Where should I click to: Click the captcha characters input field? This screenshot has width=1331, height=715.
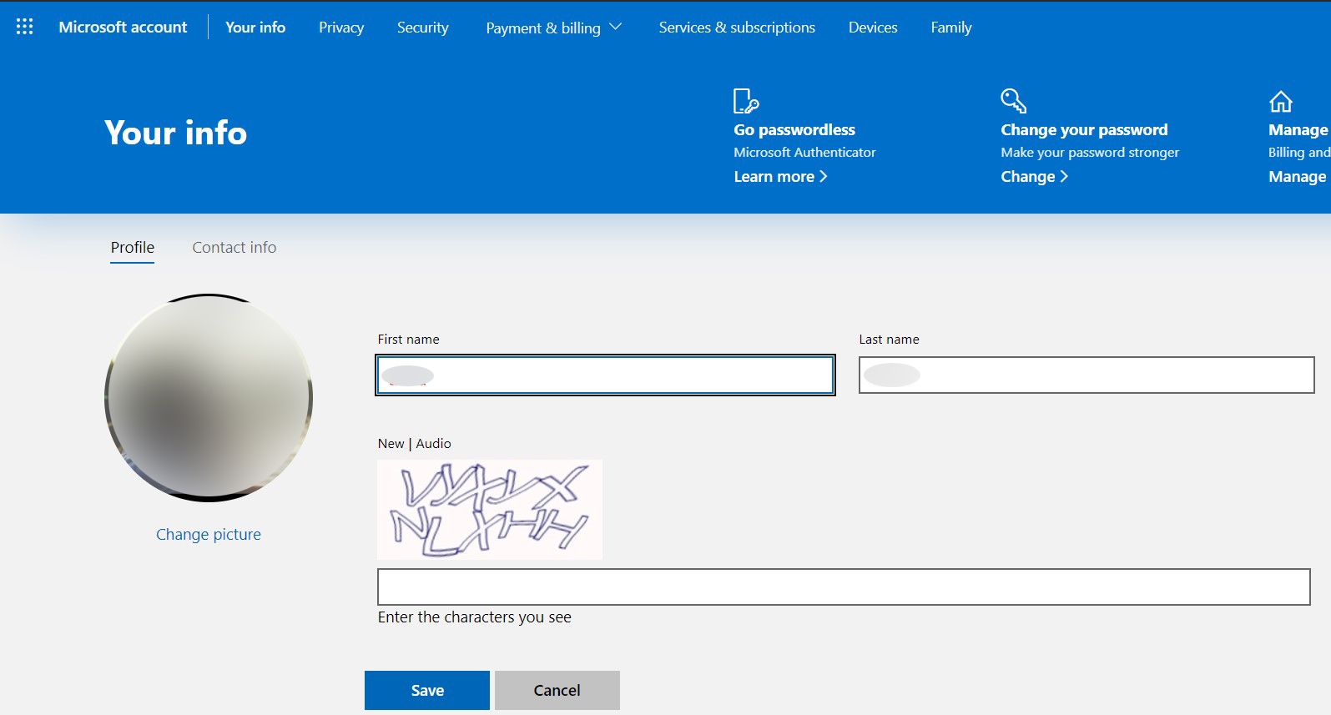(x=844, y=587)
